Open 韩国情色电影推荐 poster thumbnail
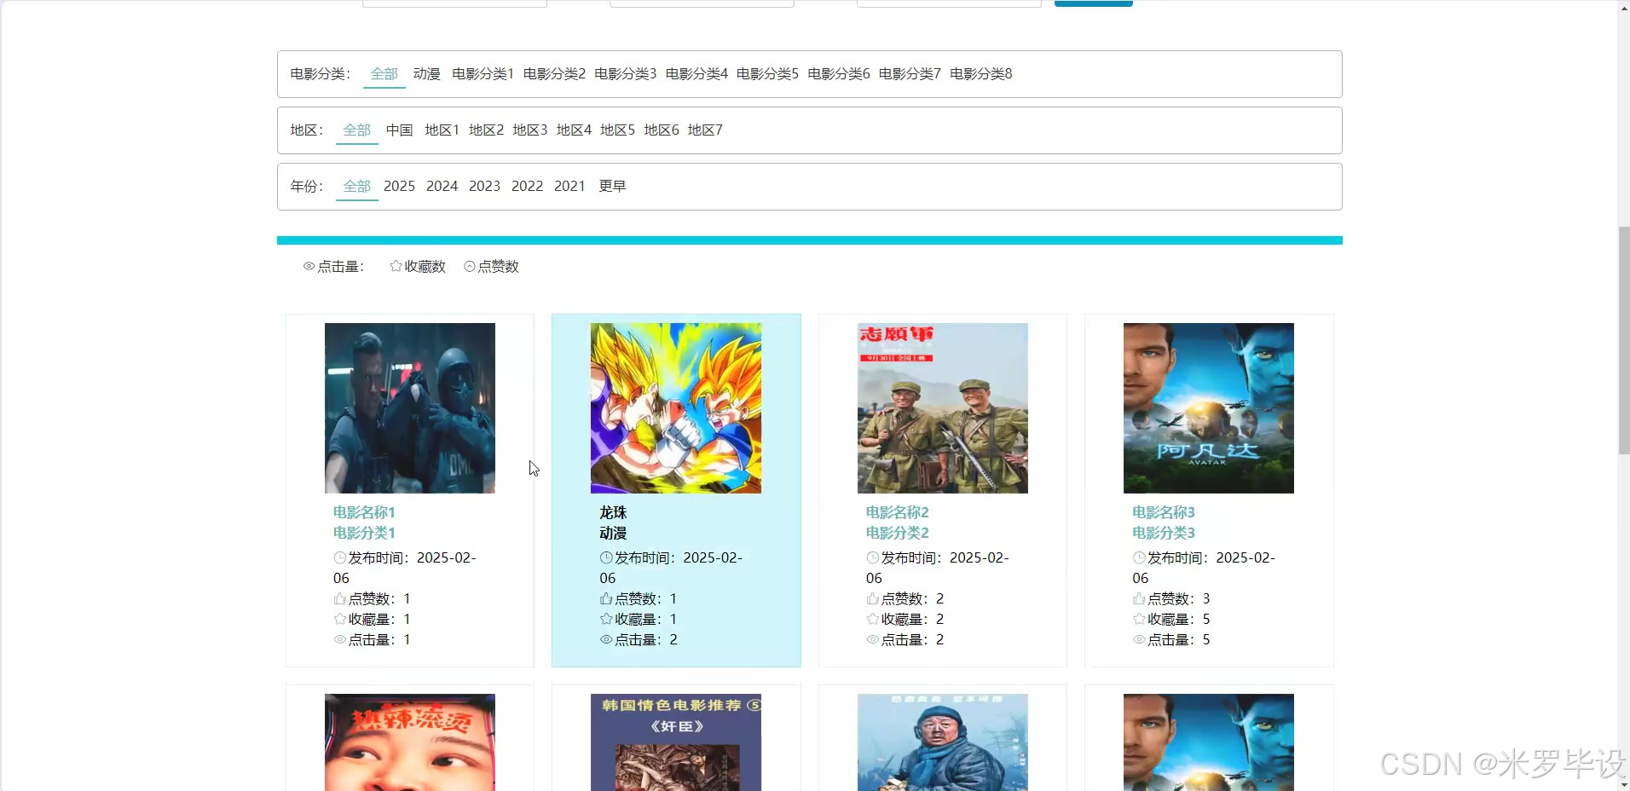1630x791 pixels. pyautogui.click(x=676, y=742)
